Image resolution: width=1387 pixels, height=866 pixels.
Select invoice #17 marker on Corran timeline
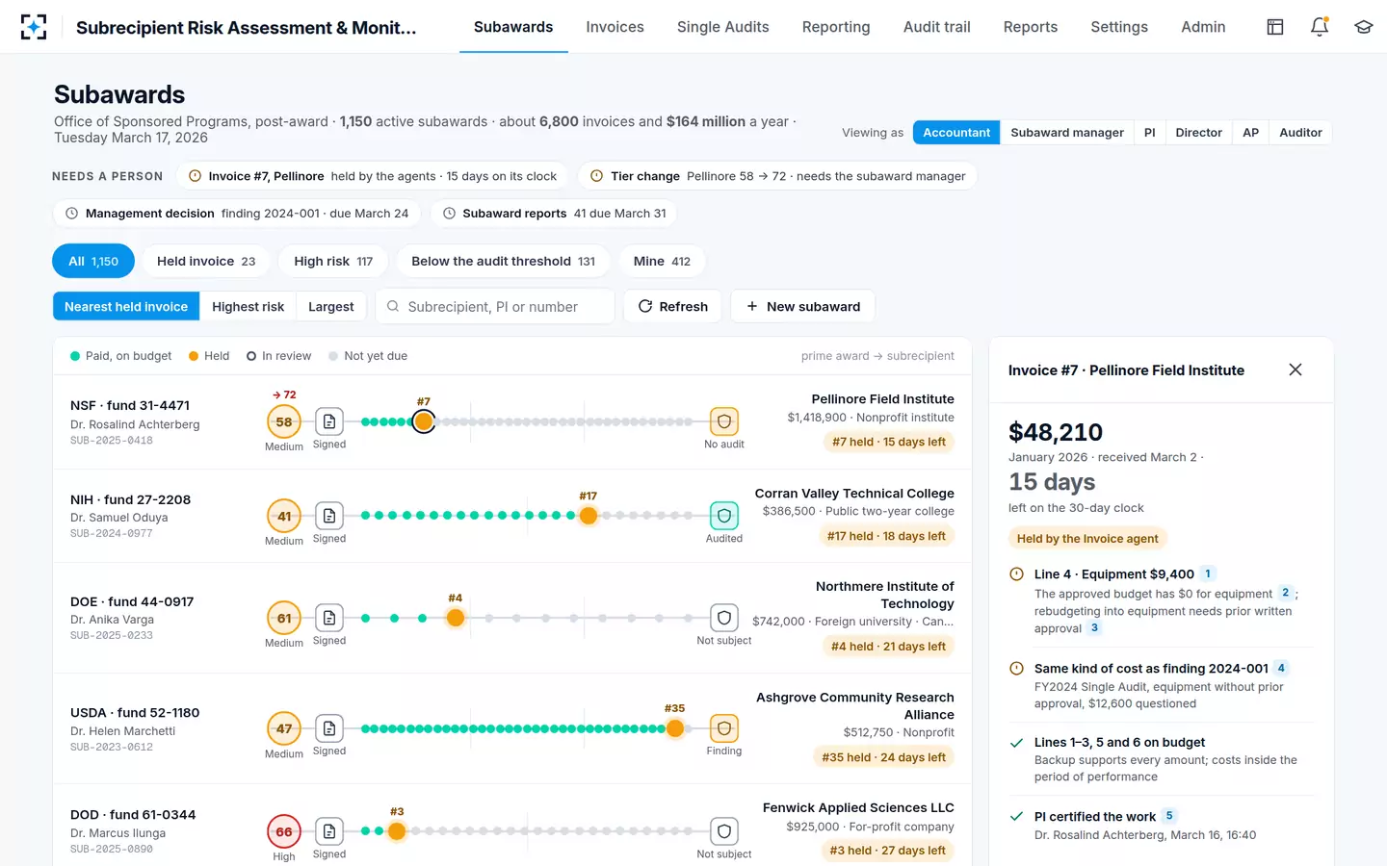click(x=589, y=516)
